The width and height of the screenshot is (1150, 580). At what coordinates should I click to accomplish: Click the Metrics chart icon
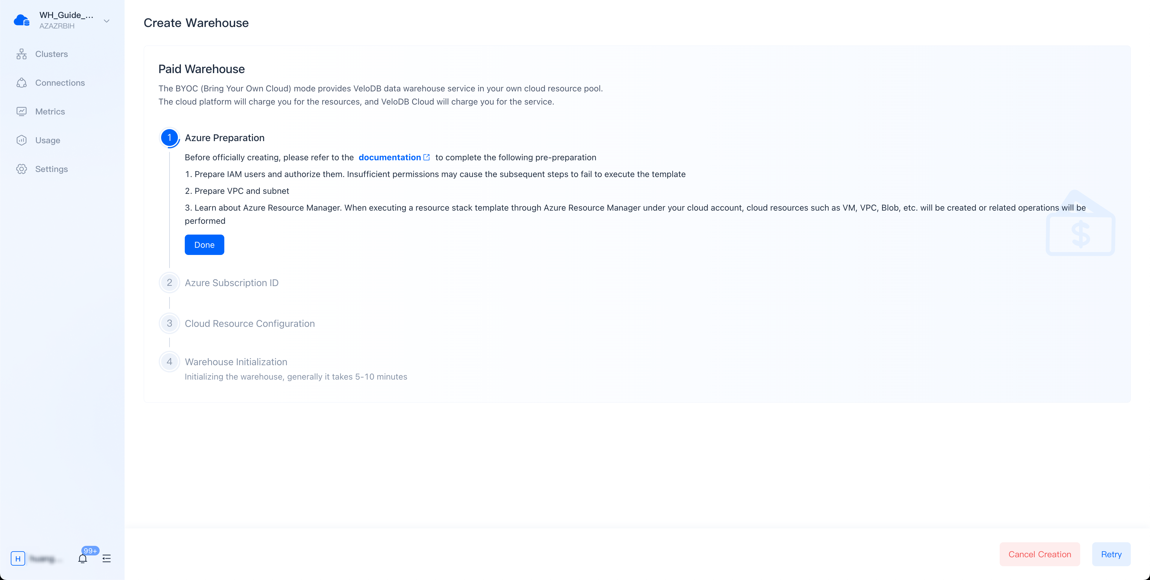[x=22, y=112]
